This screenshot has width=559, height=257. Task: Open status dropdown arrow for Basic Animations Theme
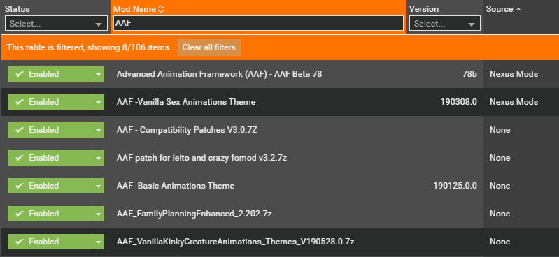coord(98,186)
